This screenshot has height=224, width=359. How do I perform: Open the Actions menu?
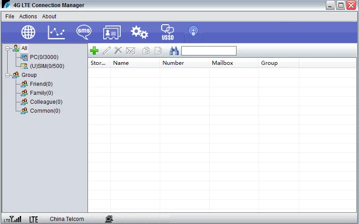click(x=28, y=17)
